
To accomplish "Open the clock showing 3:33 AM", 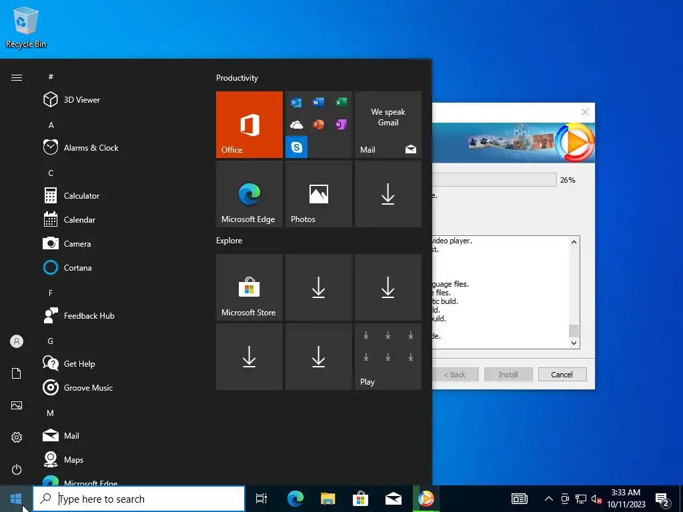I will [626, 499].
